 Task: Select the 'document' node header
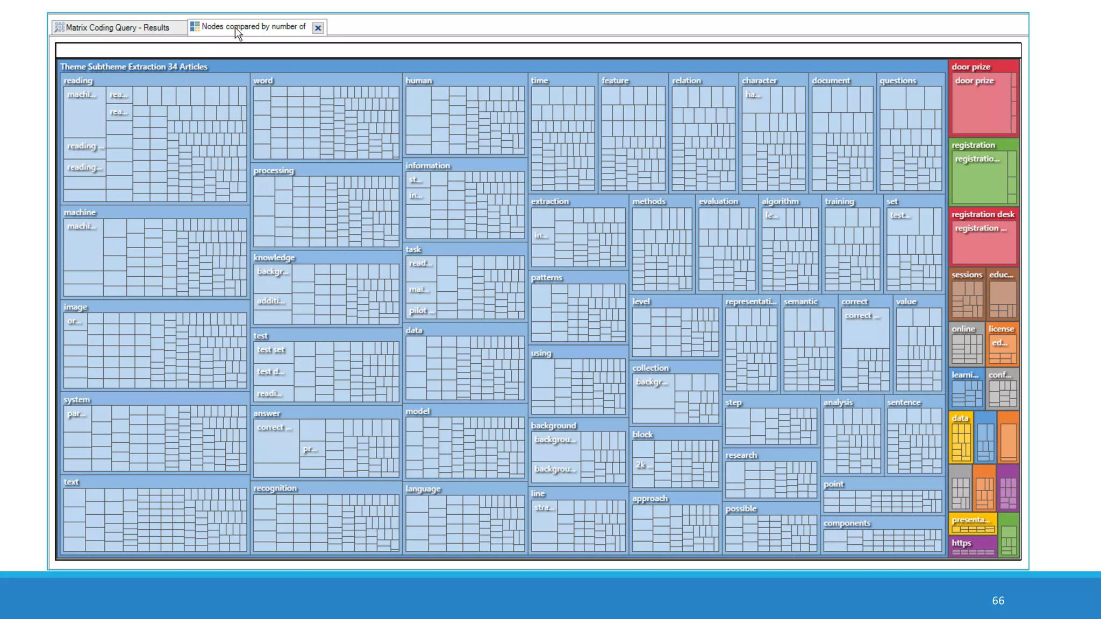point(831,81)
